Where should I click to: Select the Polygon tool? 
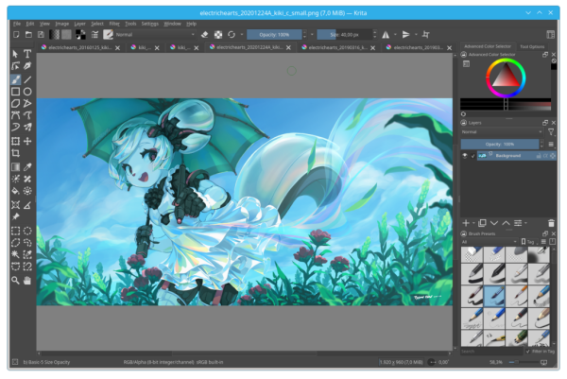click(15, 103)
